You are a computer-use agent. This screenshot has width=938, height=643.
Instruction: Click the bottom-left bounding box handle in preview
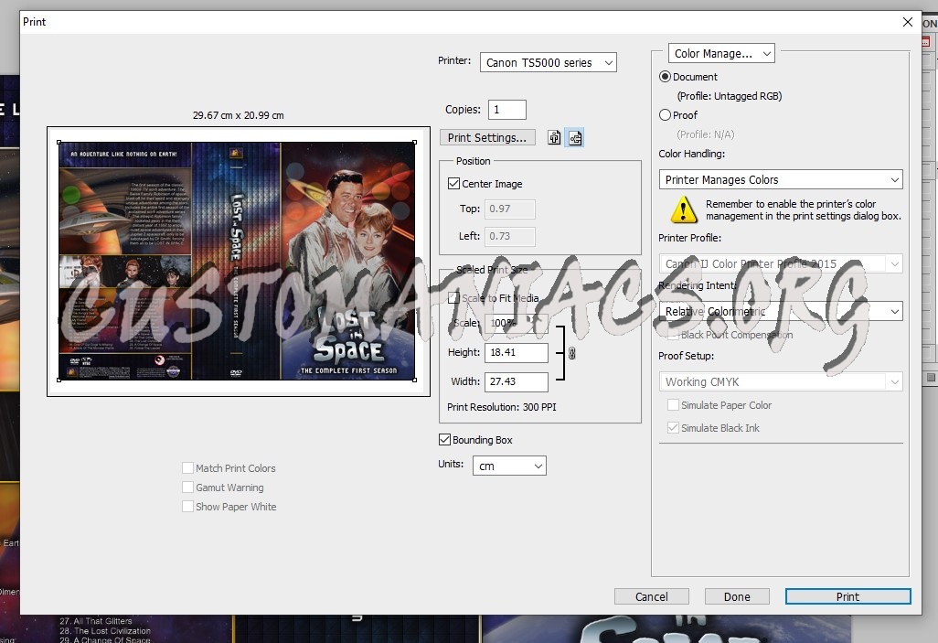click(x=59, y=380)
